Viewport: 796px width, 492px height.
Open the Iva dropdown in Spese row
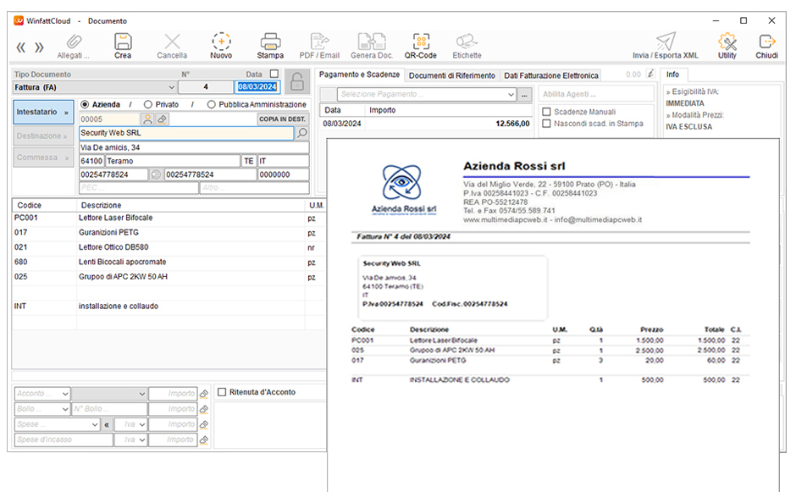(x=130, y=424)
